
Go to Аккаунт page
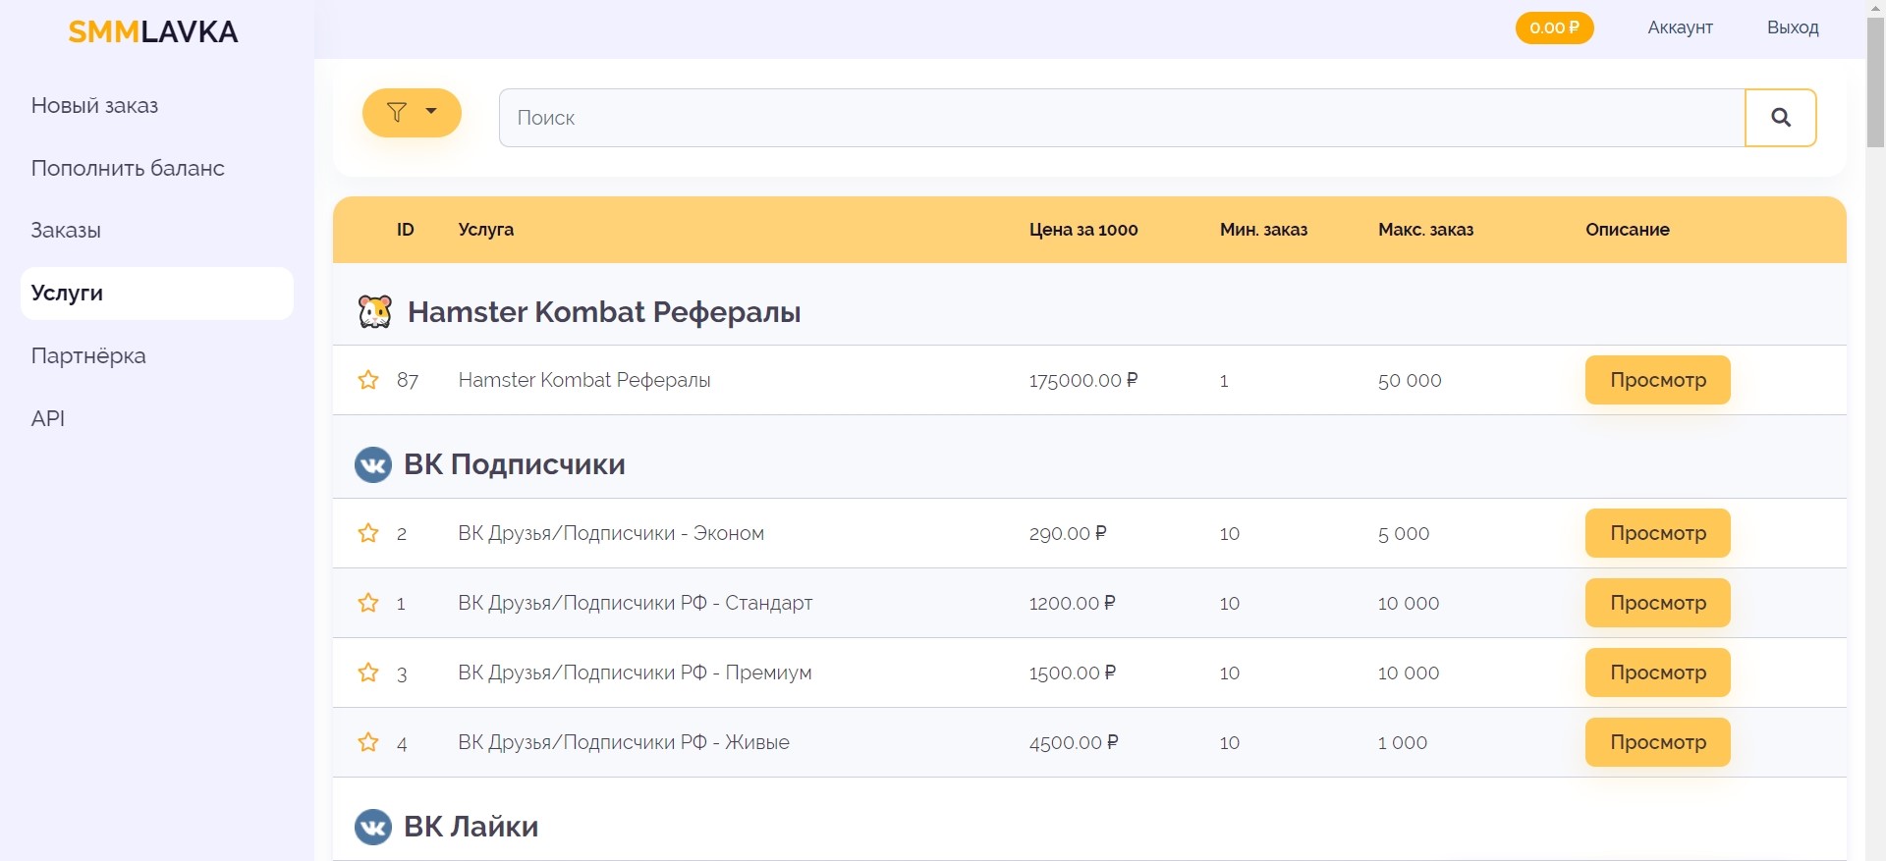pyautogui.click(x=1680, y=27)
